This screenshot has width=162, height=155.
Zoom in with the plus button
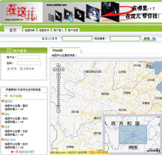click(x=58, y=77)
